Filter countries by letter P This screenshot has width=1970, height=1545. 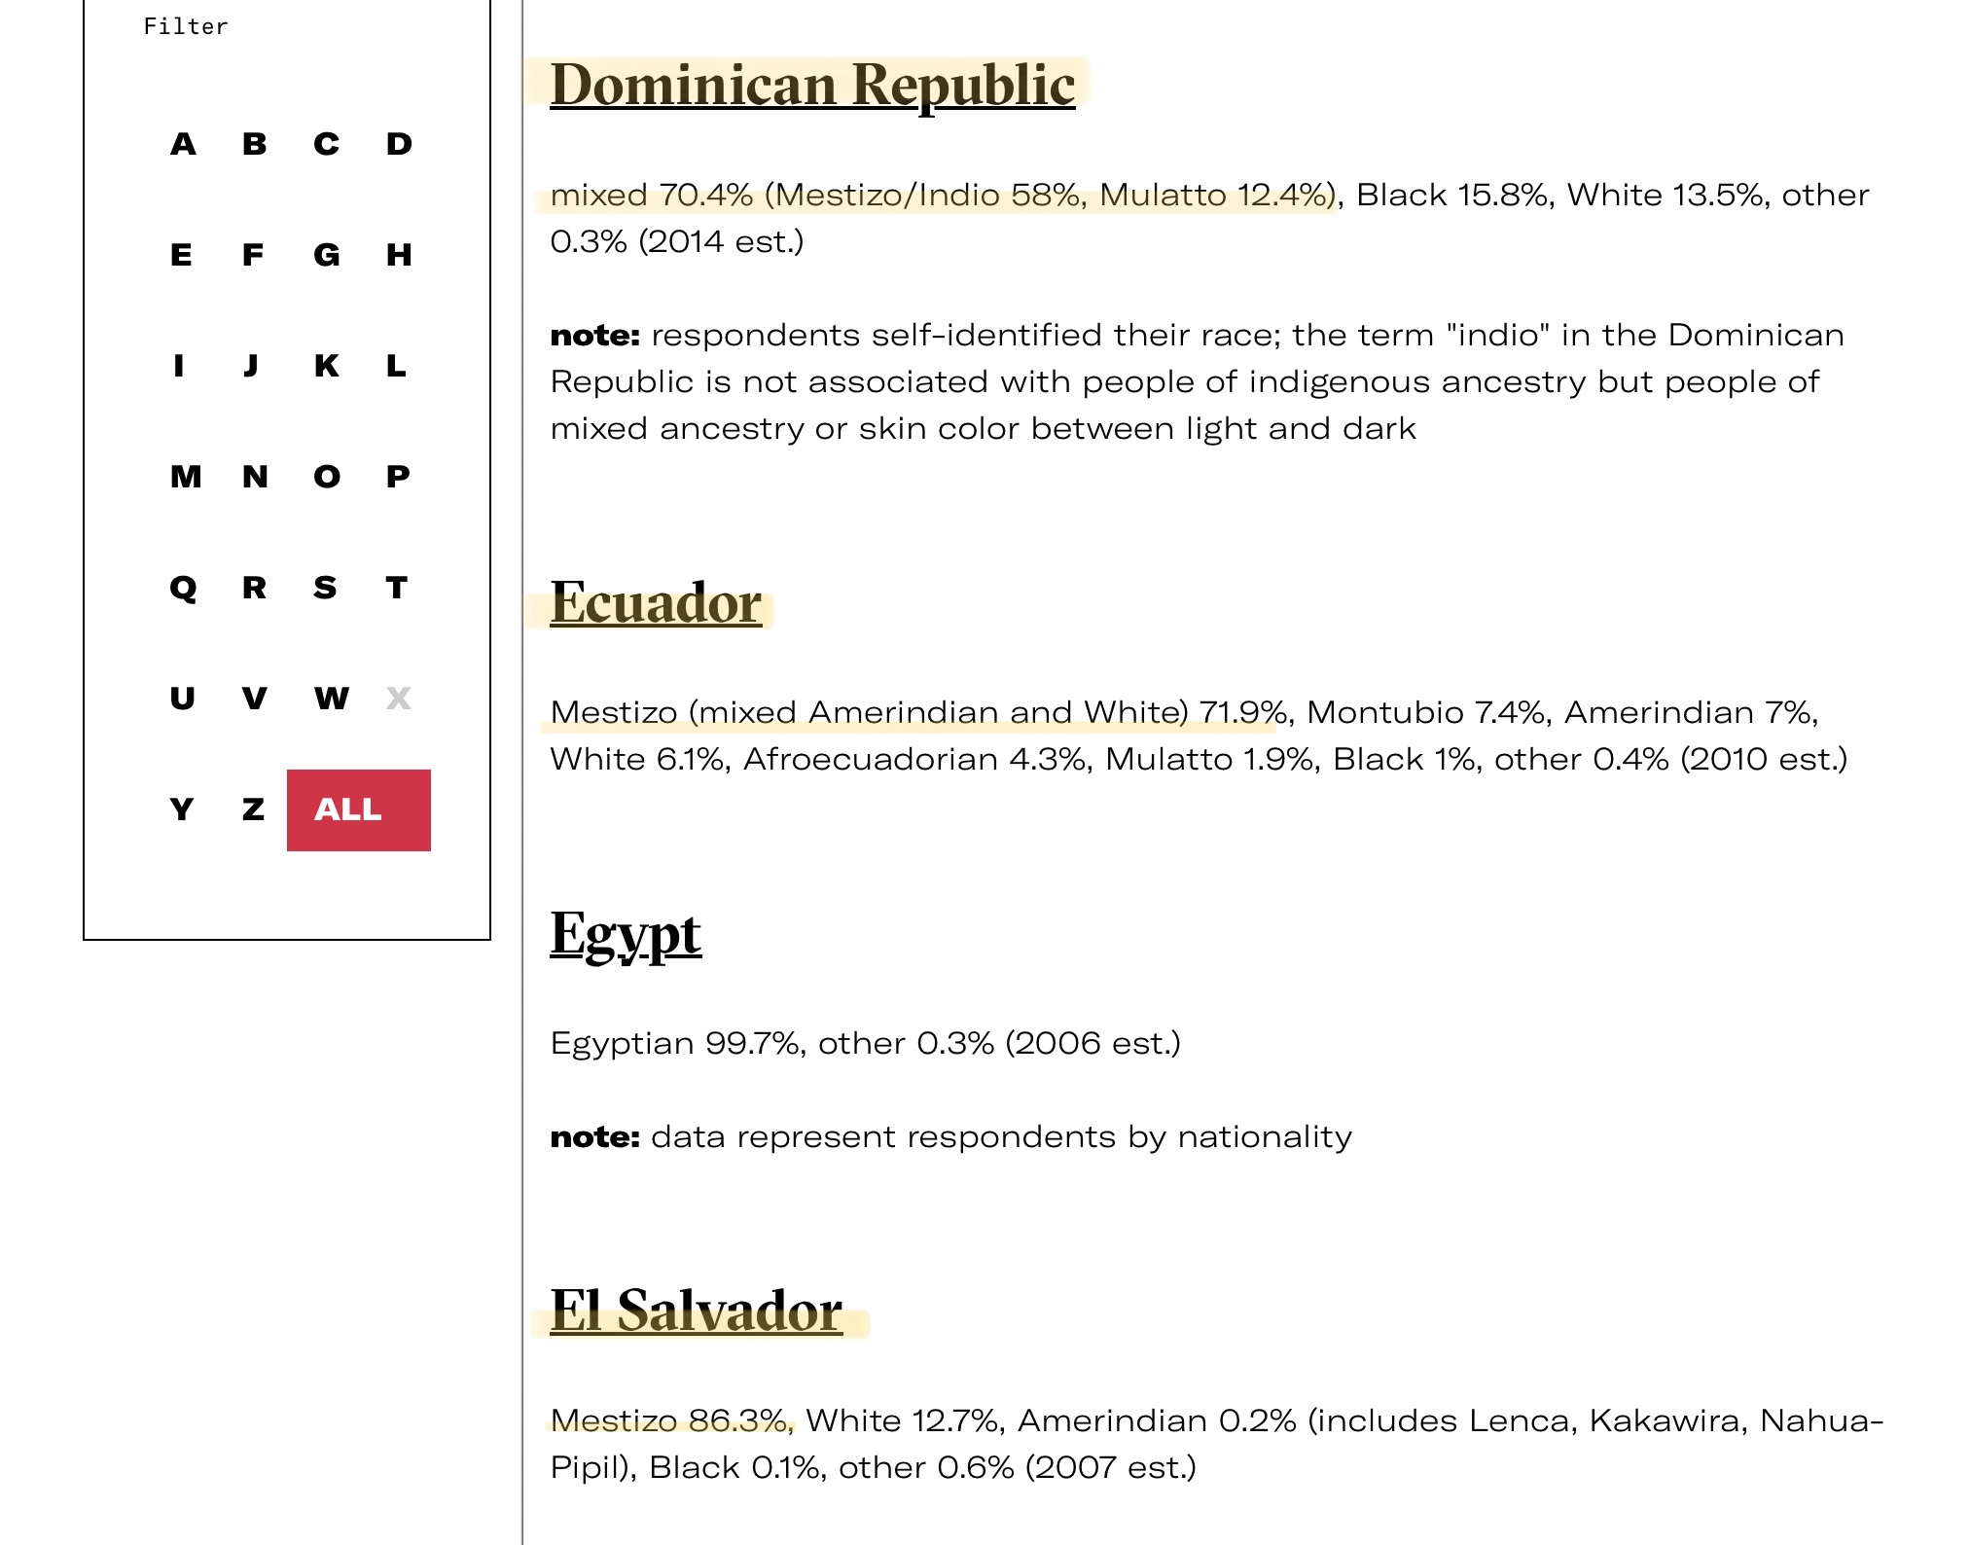(x=398, y=478)
